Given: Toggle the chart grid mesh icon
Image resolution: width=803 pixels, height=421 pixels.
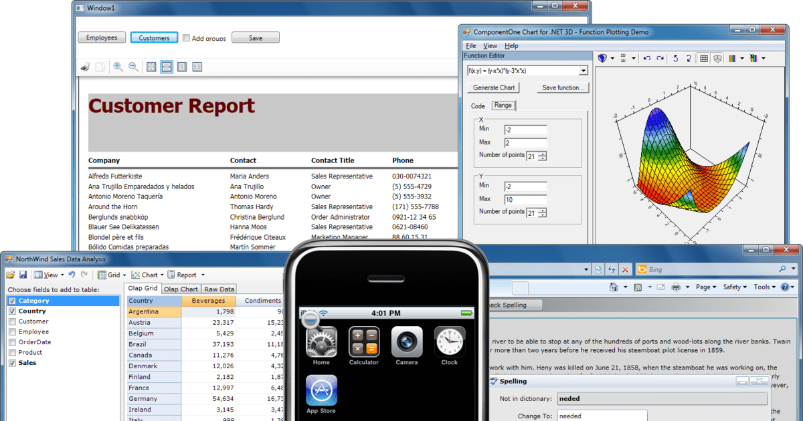Looking at the screenshot, I should pos(703,57).
